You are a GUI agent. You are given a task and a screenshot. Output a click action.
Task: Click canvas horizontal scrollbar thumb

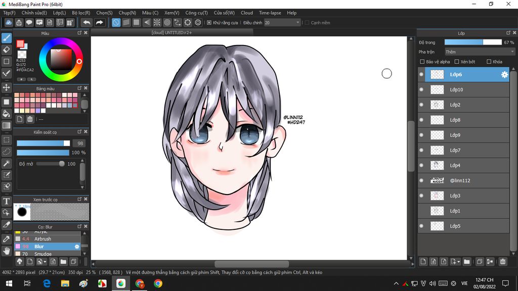pos(252,264)
